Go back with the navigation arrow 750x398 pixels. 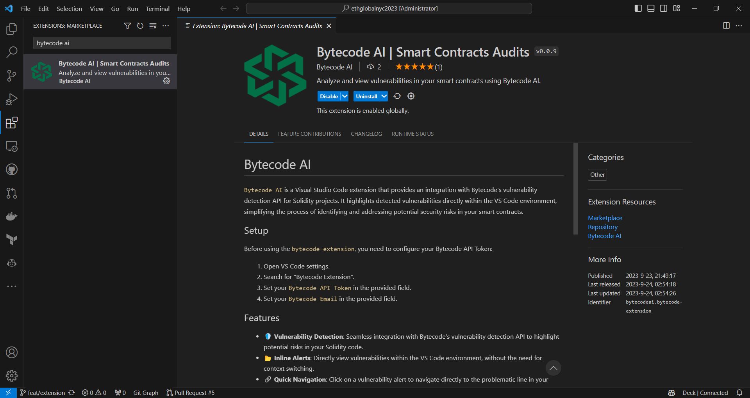223,8
